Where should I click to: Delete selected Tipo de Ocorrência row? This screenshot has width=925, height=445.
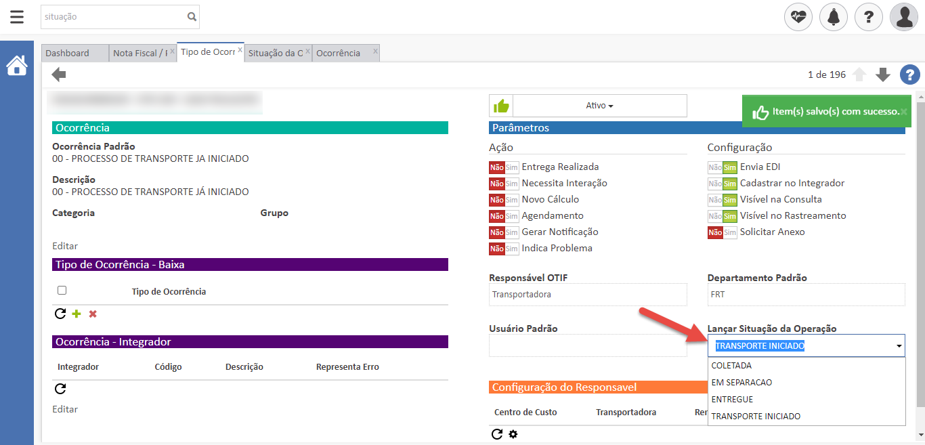[x=93, y=314]
